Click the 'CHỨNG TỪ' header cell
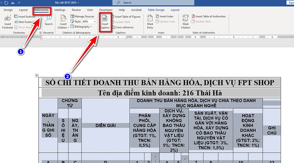Viewport: 294px width, 163px height. [x=70, y=103]
